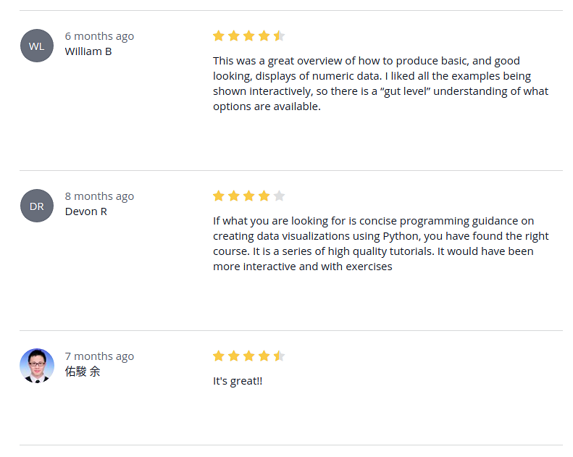
Task: Click the half star in 佑駿 余's rating
Action: point(279,356)
